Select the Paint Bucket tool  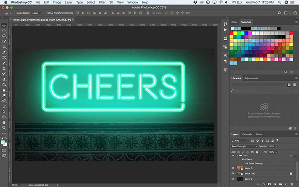(x=4, y=84)
